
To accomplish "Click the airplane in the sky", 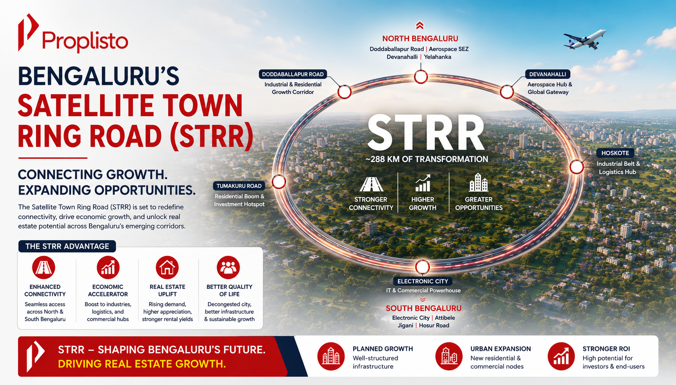I will coord(584,39).
